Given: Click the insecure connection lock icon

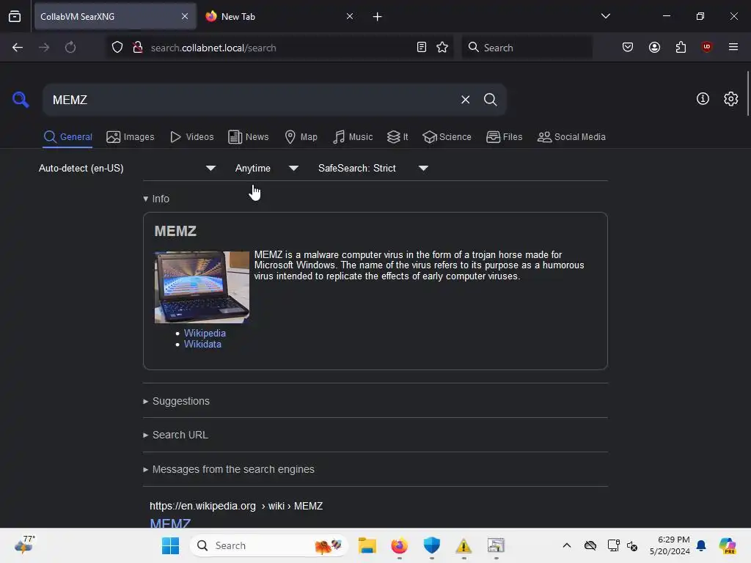Looking at the screenshot, I should click(x=137, y=48).
